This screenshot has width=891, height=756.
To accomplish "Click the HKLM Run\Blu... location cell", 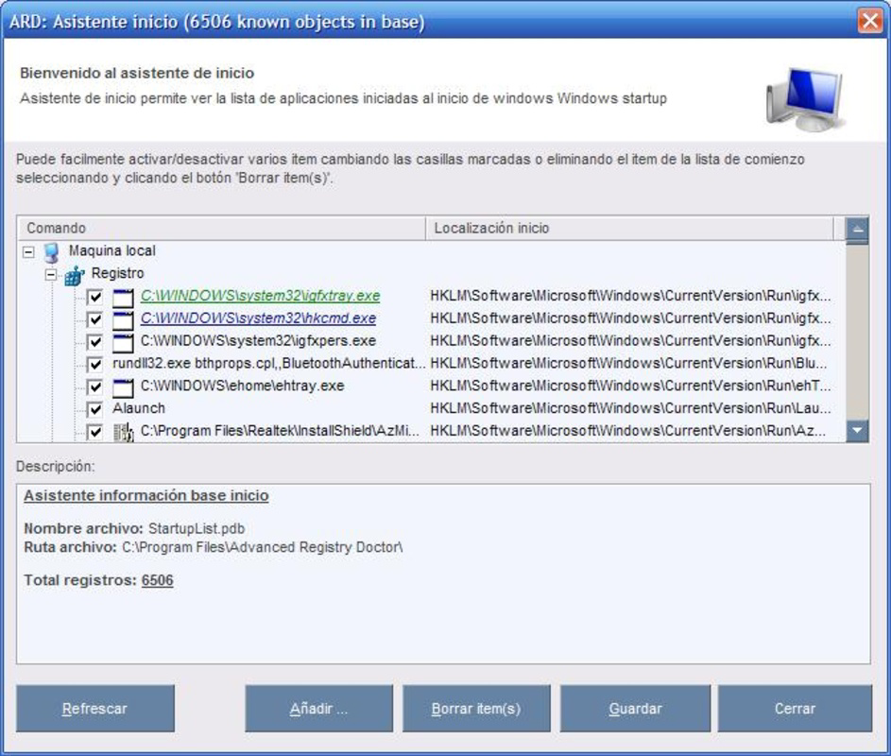I will [628, 363].
